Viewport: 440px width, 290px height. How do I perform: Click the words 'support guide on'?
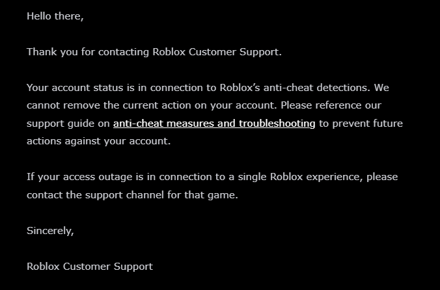[x=68, y=124]
